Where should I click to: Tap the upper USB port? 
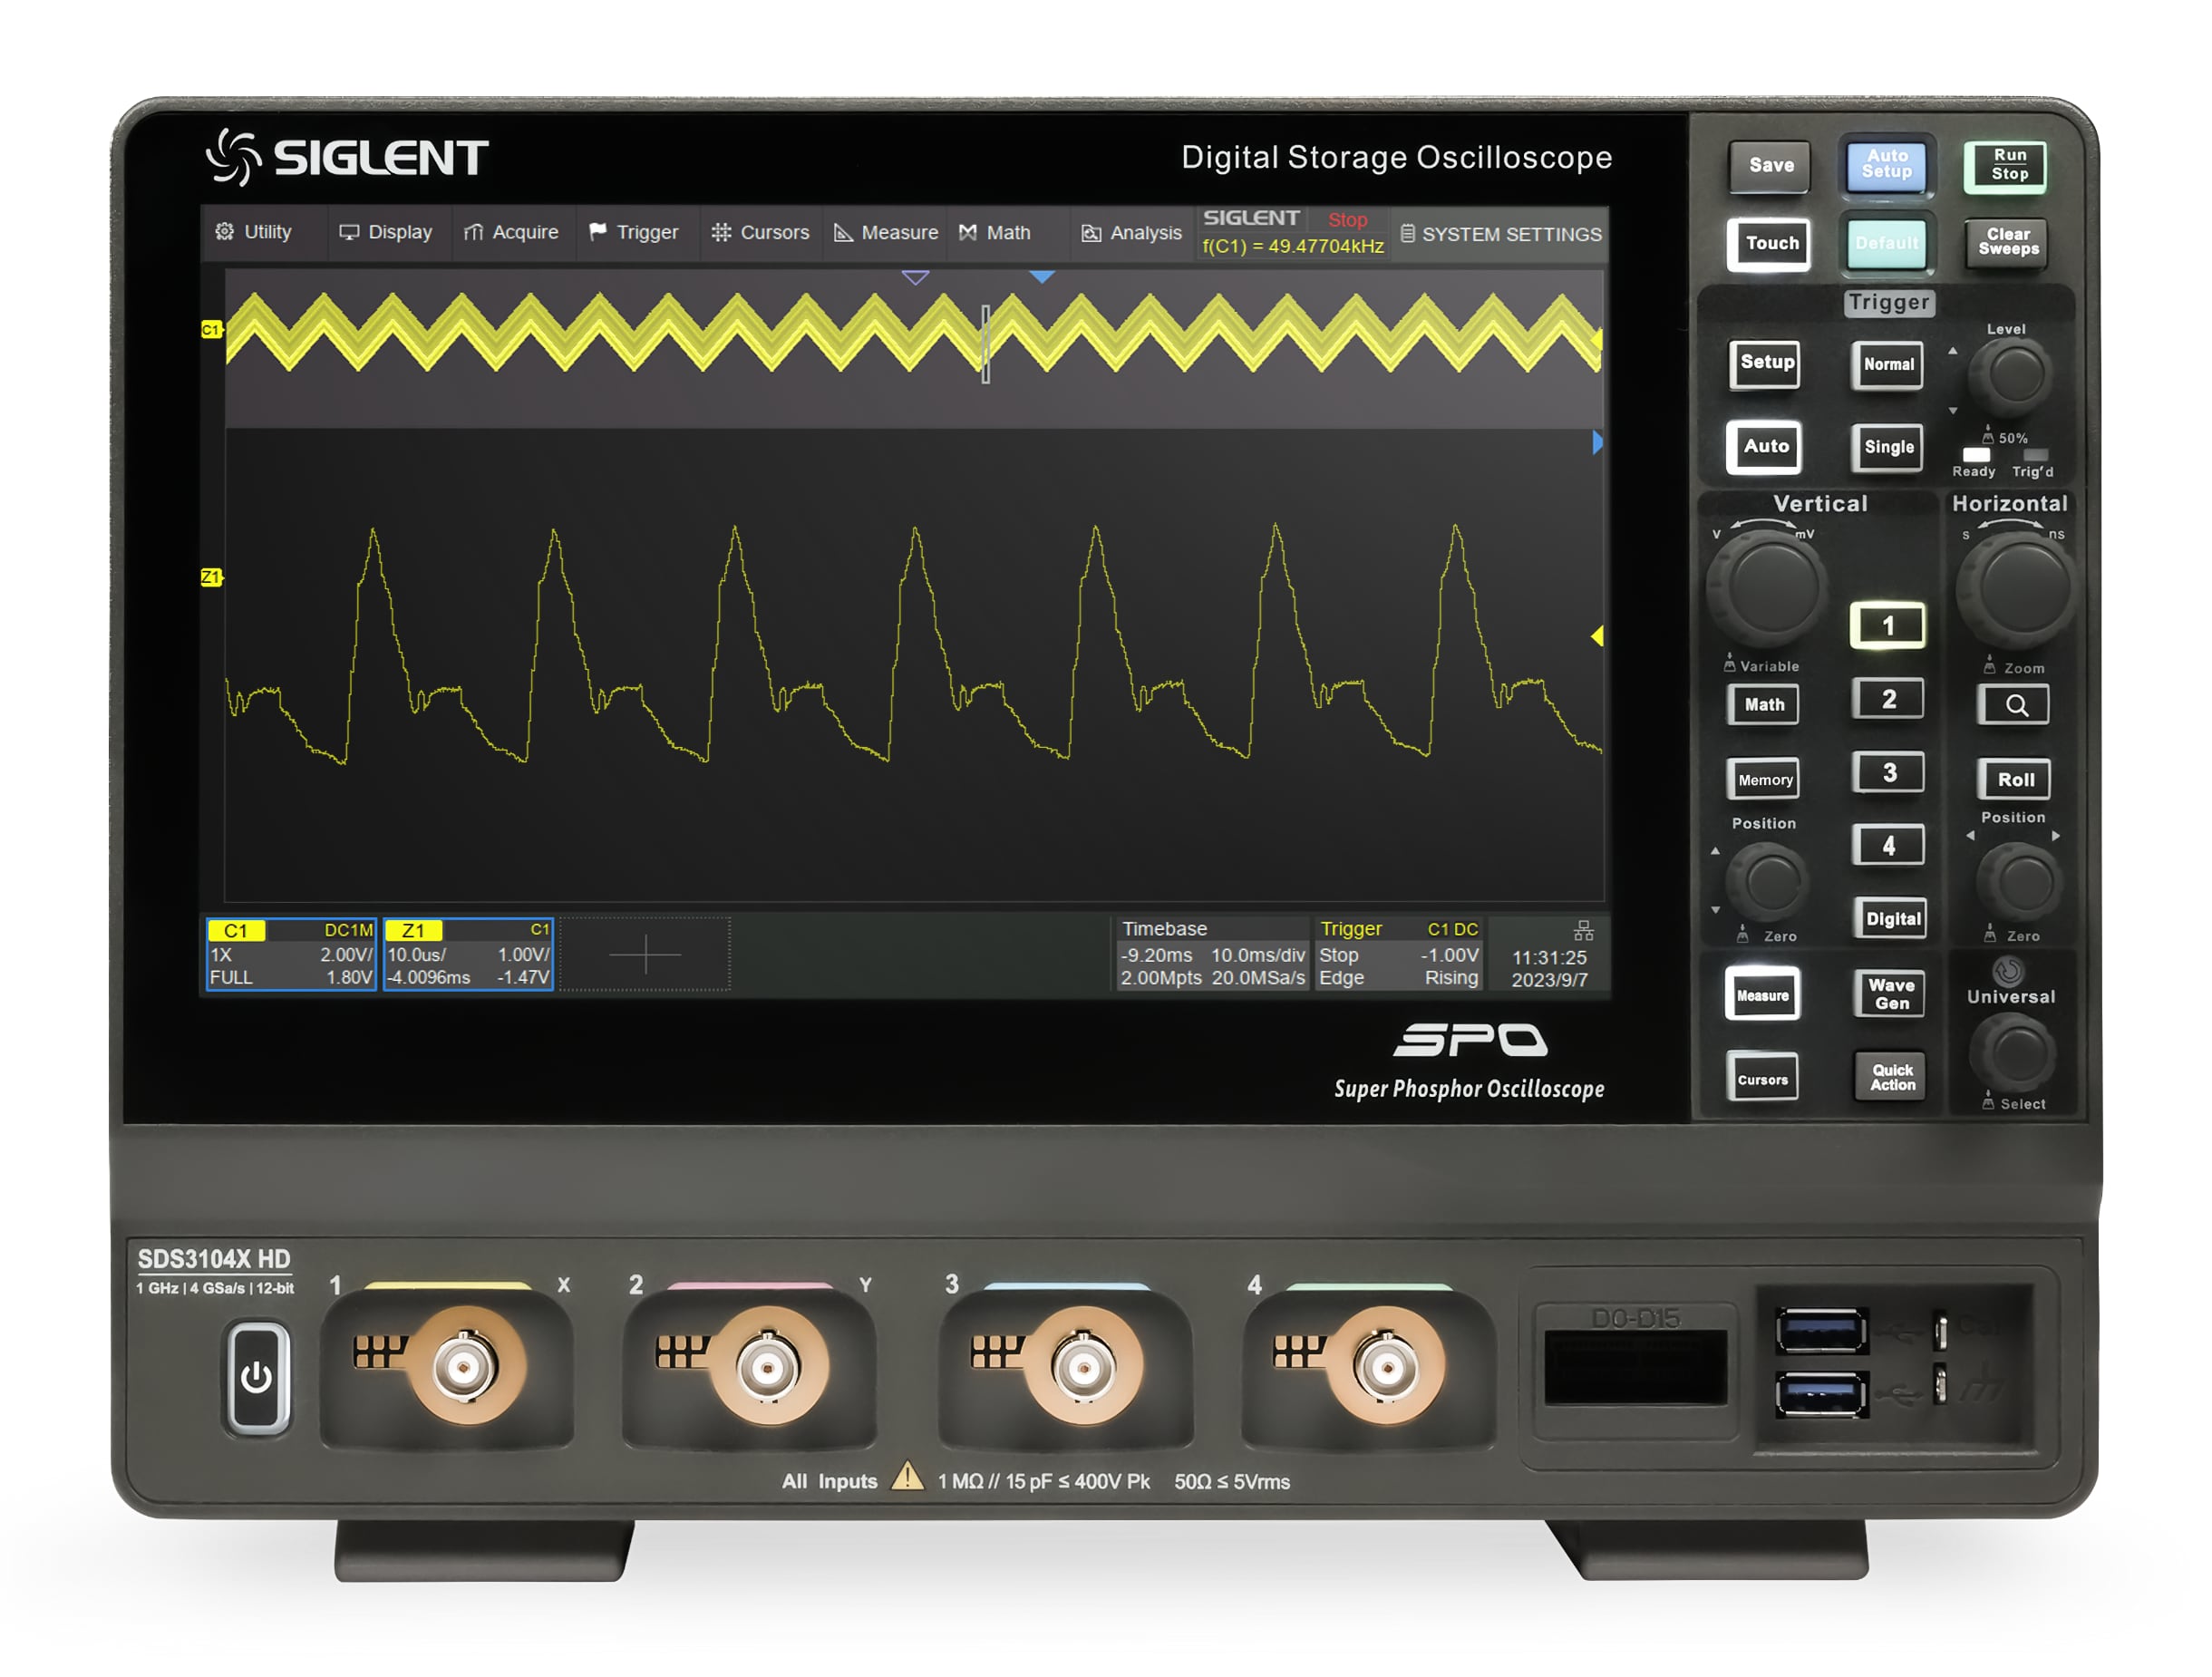tap(1822, 1332)
